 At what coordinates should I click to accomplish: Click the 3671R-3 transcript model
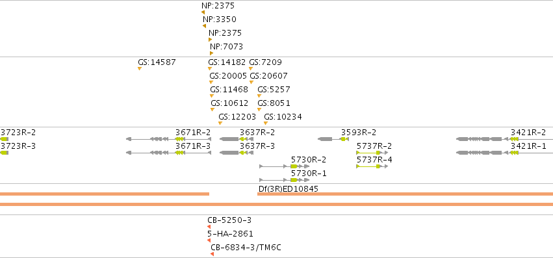(x=168, y=153)
